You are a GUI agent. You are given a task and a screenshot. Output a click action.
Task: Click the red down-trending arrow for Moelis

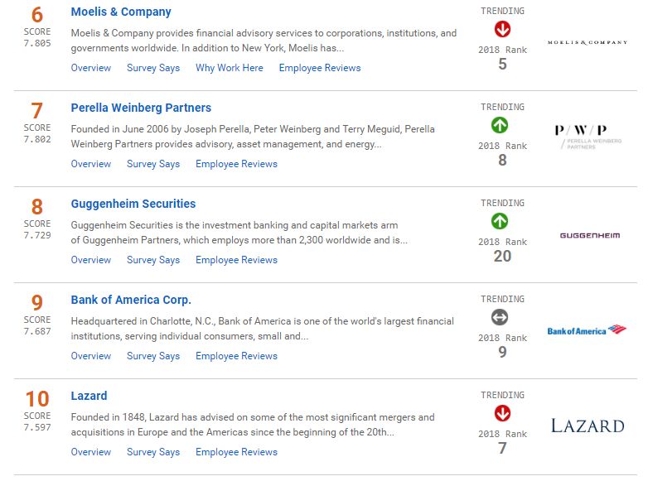click(502, 30)
